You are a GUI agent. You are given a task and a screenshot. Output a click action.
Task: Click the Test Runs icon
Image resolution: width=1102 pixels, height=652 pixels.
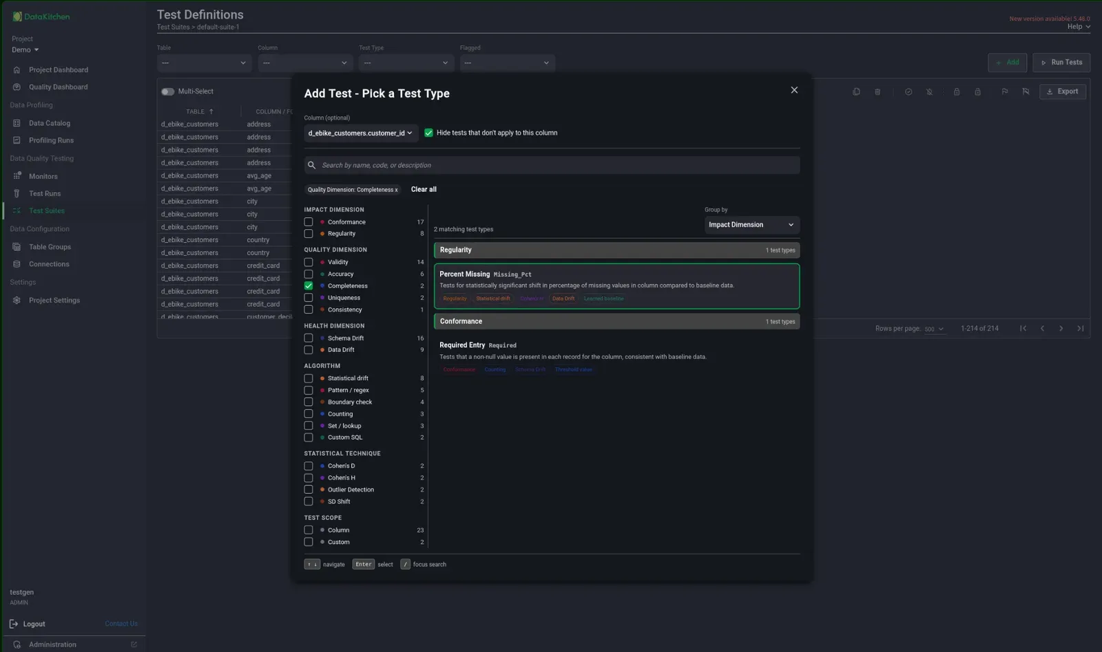[17, 194]
